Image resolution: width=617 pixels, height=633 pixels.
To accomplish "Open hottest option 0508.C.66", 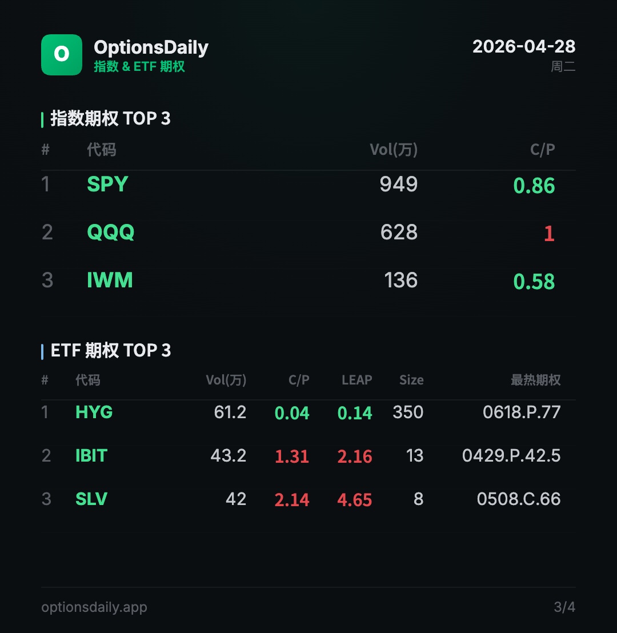I will point(519,499).
